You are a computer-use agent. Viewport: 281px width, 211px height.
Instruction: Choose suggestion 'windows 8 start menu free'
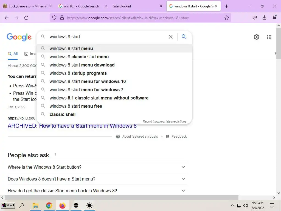click(114, 106)
